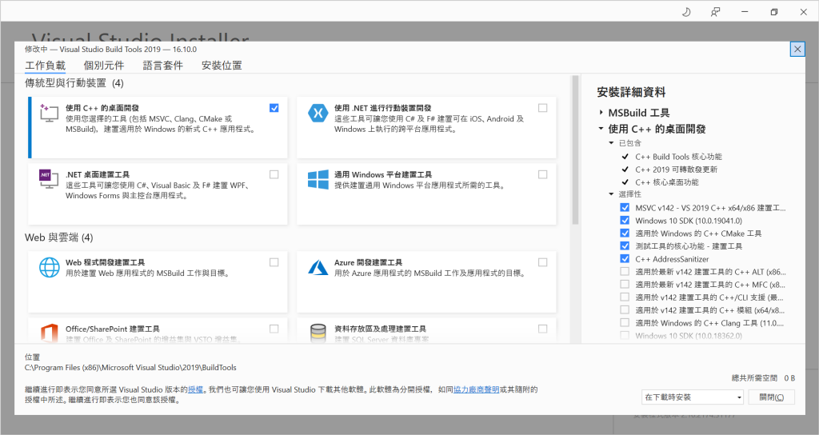
Task: Enable Web development build tools checkbox
Action: pyautogui.click(x=274, y=262)
